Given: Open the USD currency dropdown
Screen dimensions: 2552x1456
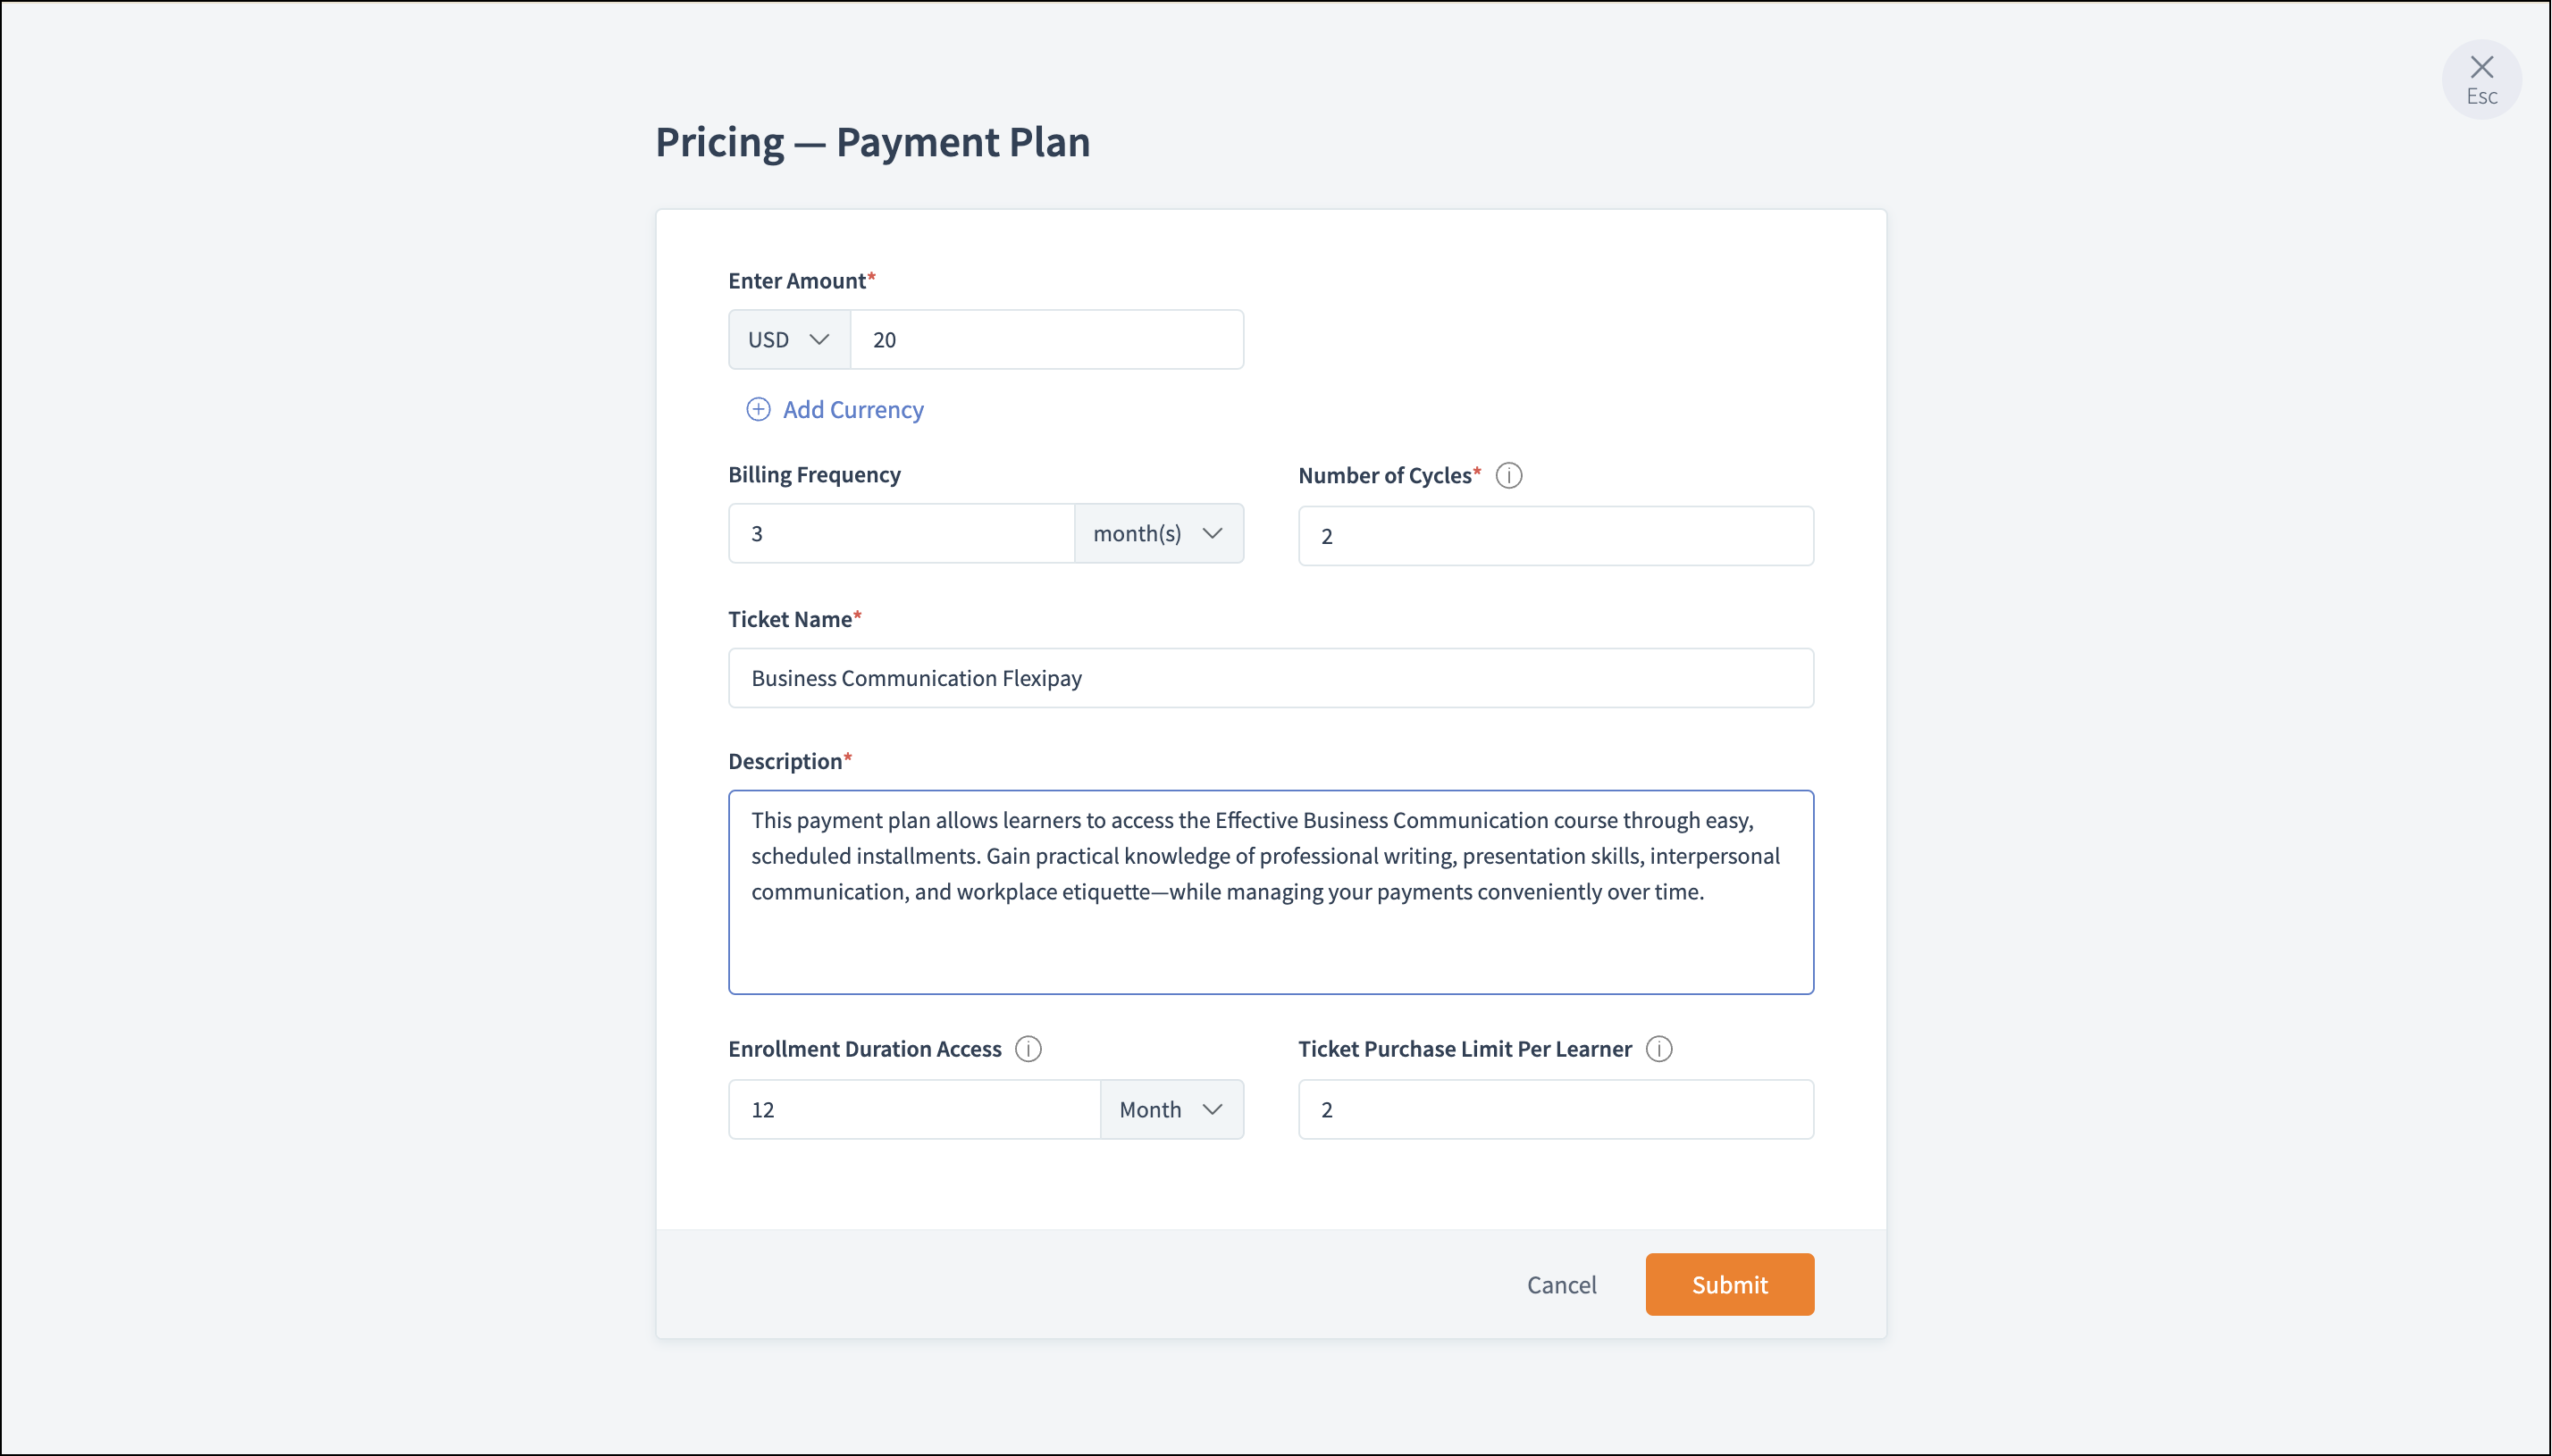Looking at the screenshot, I should [789, 340].
